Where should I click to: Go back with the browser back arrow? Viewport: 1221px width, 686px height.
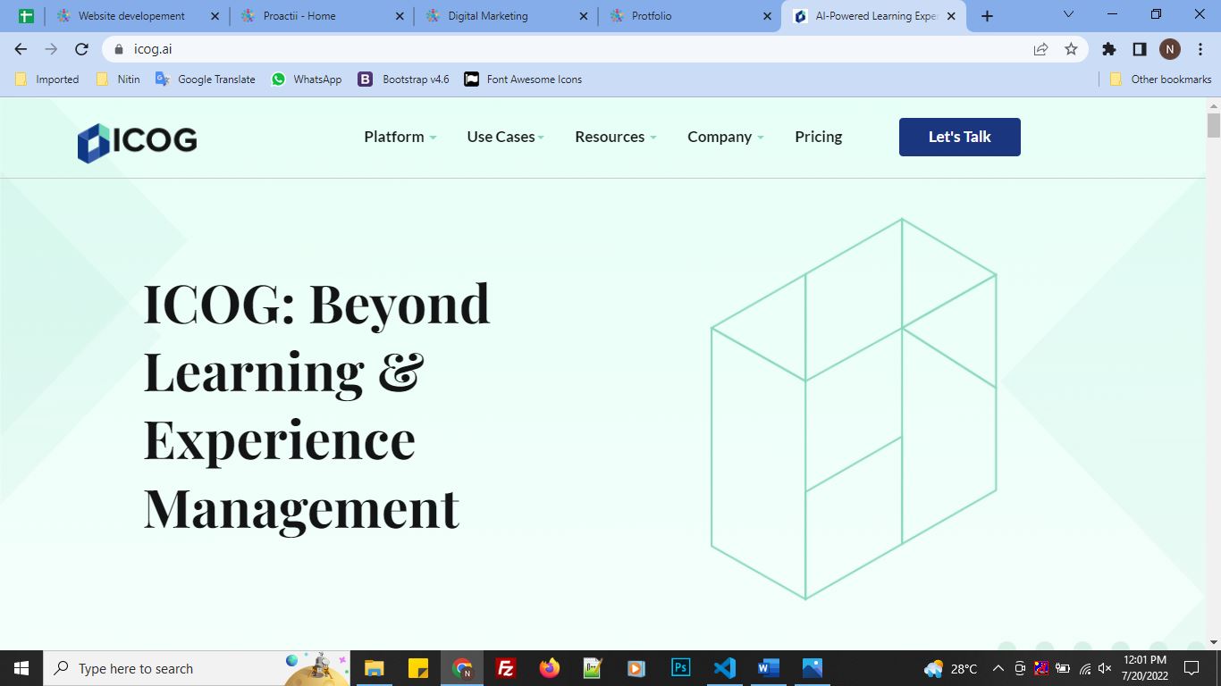tap(21, 49)
